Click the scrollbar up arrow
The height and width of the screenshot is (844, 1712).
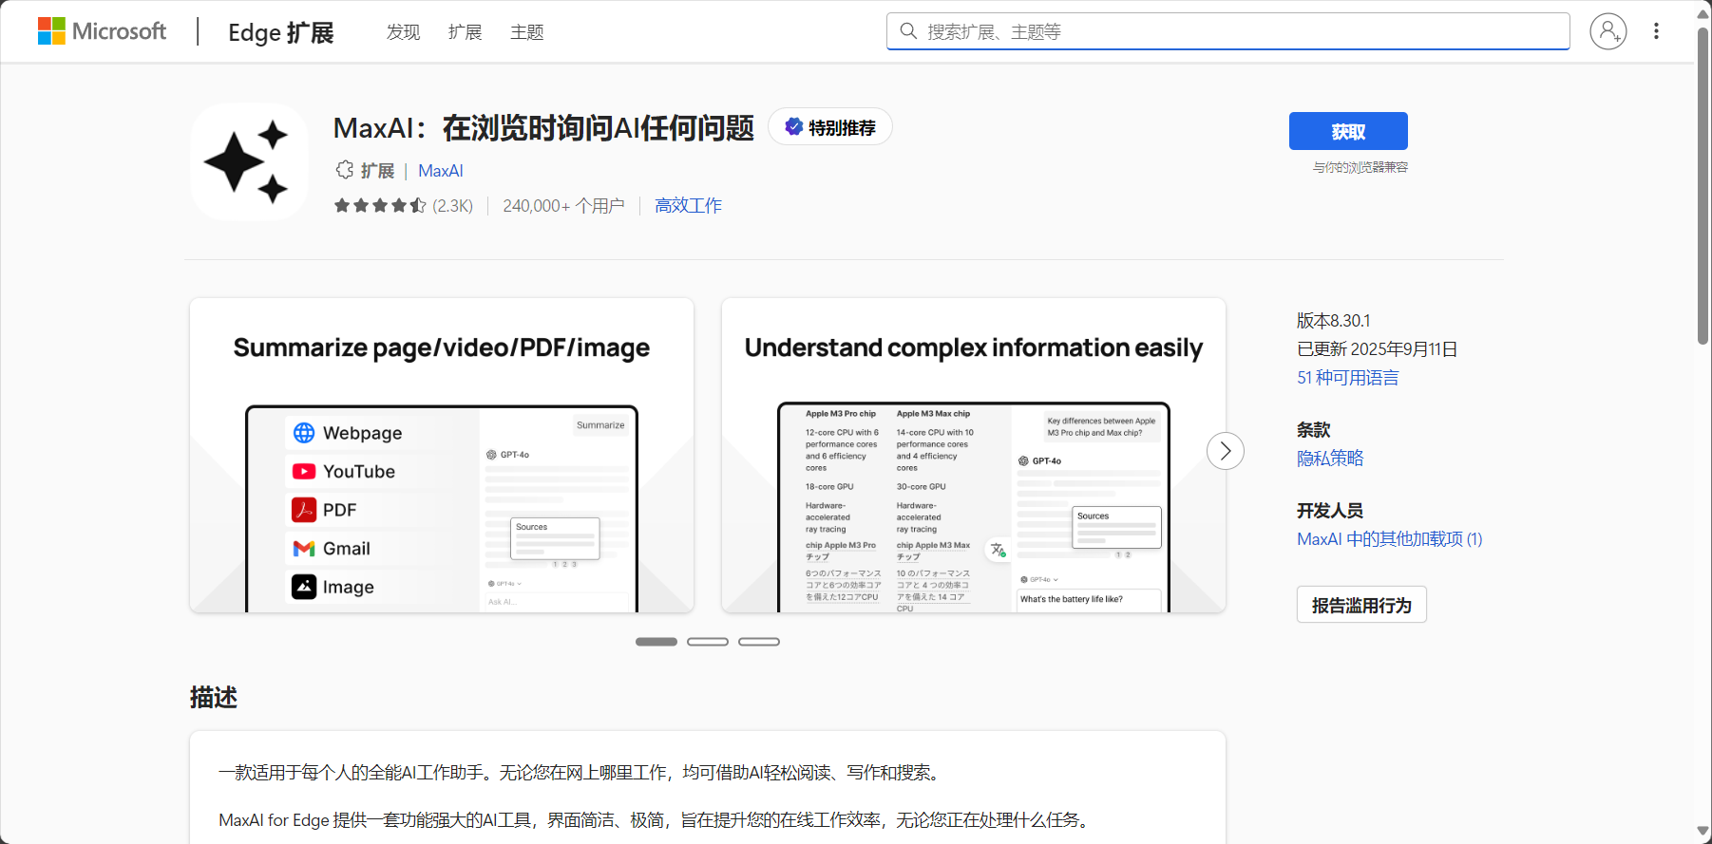coord(1703,13)
